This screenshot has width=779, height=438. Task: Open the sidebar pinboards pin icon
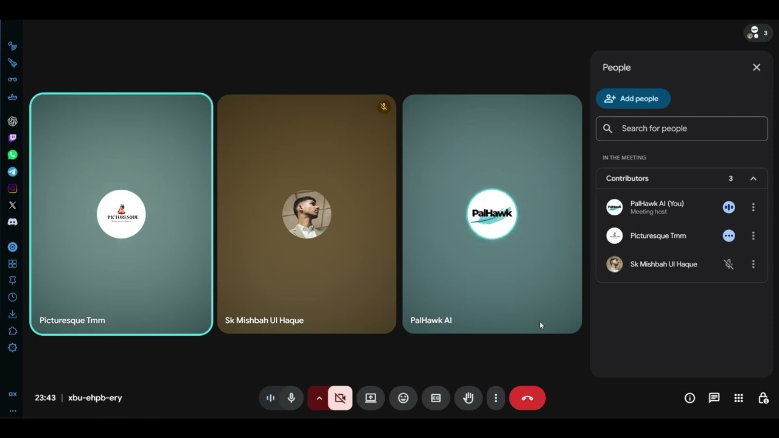(x=12, y=280)
